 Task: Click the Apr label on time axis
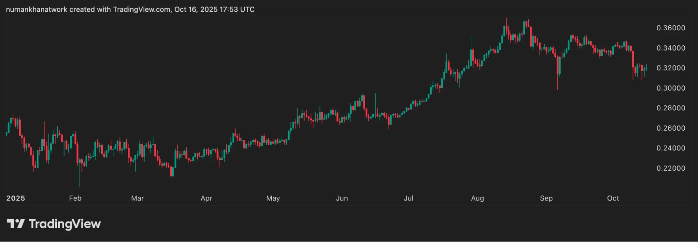pos(206,198)
